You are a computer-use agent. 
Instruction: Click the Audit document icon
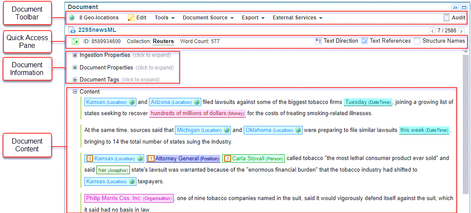446,18
